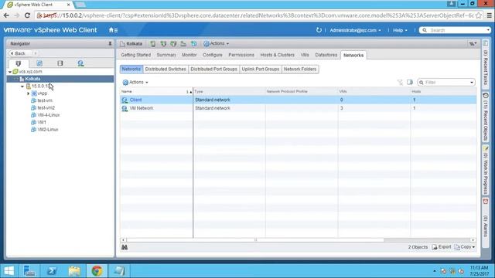
Task: Switch to Storage navigator view
Action: [x=60, y=63]
